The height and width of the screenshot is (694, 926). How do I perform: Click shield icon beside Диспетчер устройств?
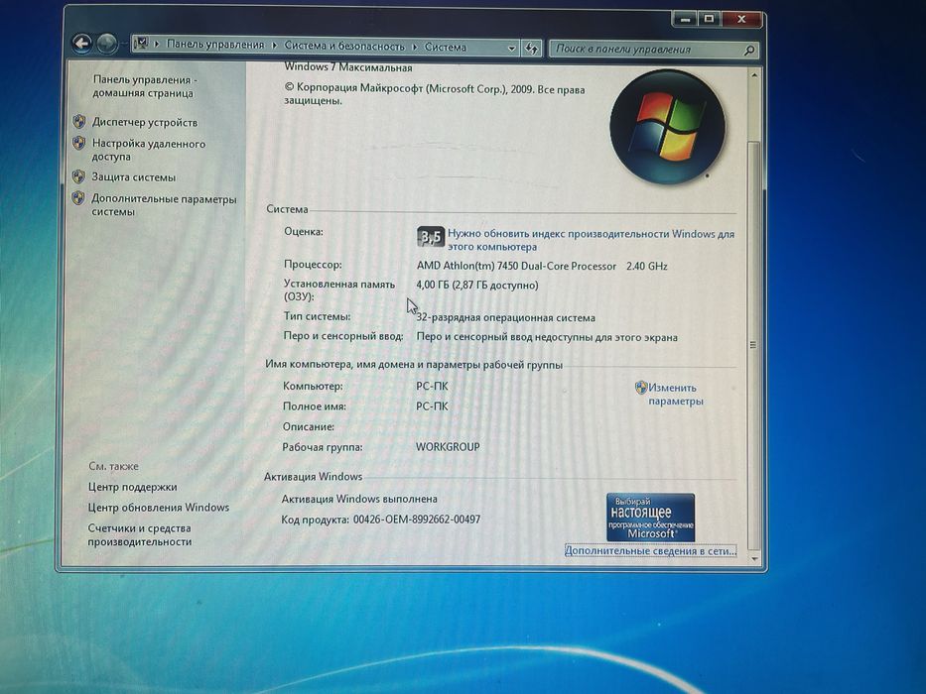(x=79, y=122)
